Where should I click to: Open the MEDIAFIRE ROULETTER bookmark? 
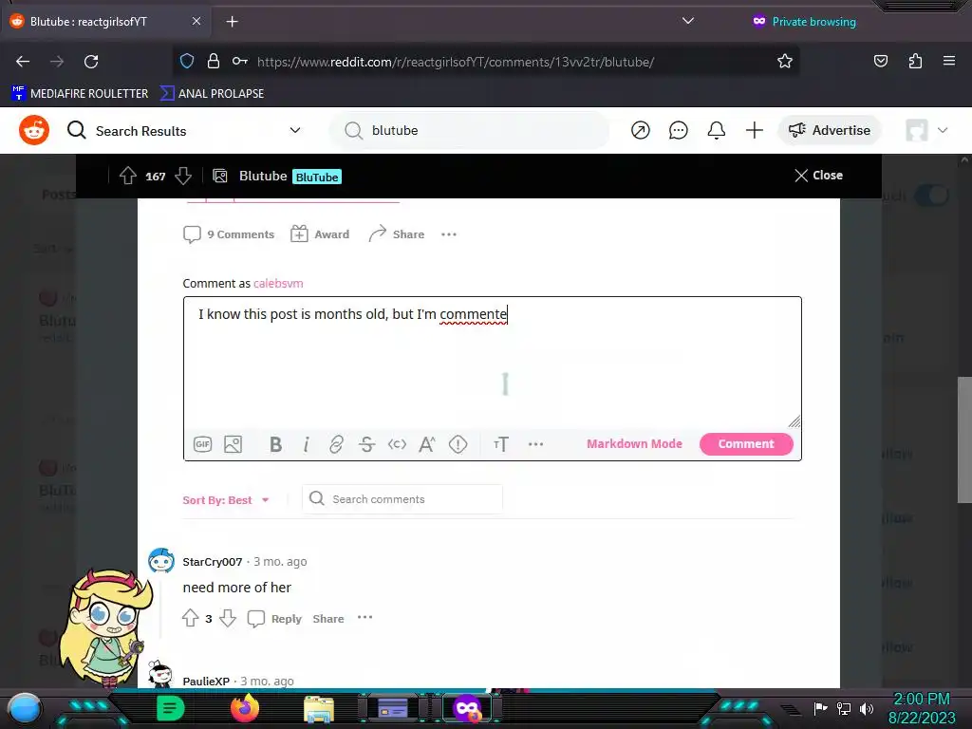(80, 94)
